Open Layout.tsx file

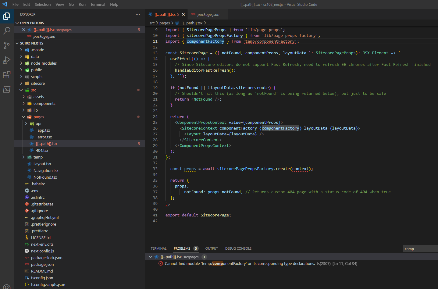point(79,164)
